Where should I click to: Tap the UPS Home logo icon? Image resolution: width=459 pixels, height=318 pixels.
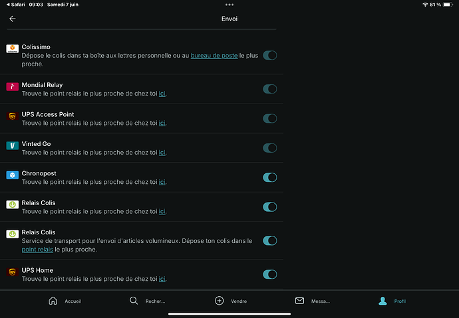click(x=12, y=272)
